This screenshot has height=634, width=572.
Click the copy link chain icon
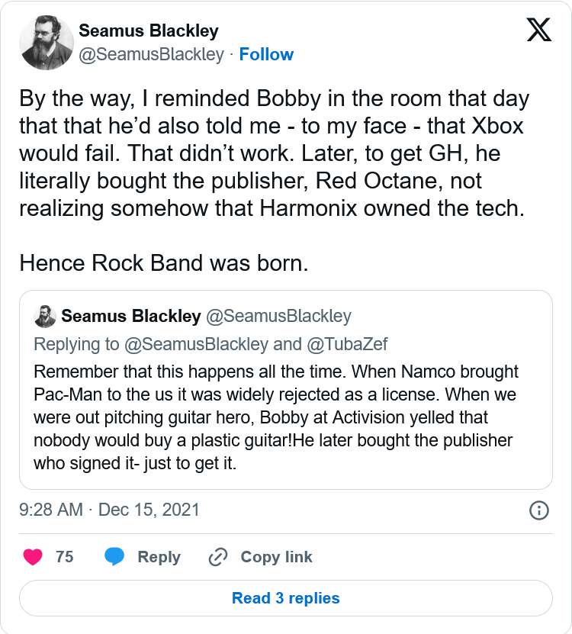click(x=219, y=557)
